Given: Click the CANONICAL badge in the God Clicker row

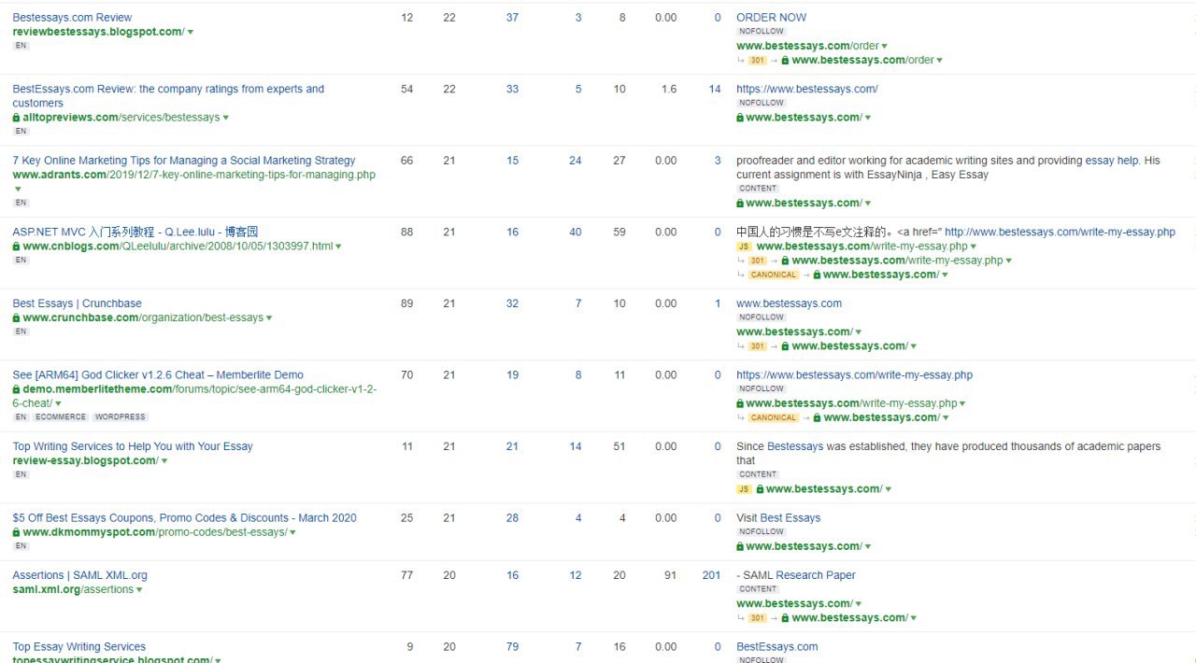Looking at the screenshot, I should 774,418.
